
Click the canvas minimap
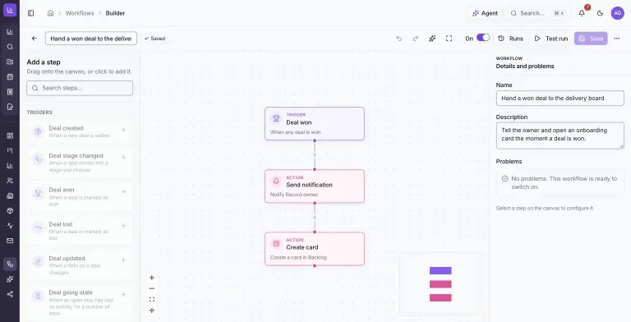(x=440, y=283)
